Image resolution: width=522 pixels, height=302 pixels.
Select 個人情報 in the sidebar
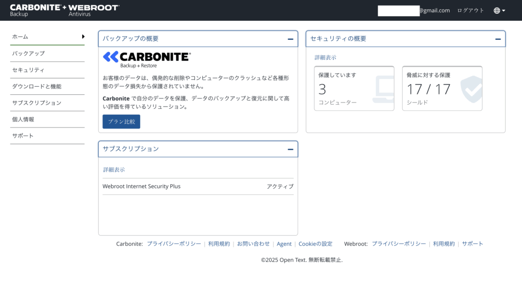pos(47,119)
